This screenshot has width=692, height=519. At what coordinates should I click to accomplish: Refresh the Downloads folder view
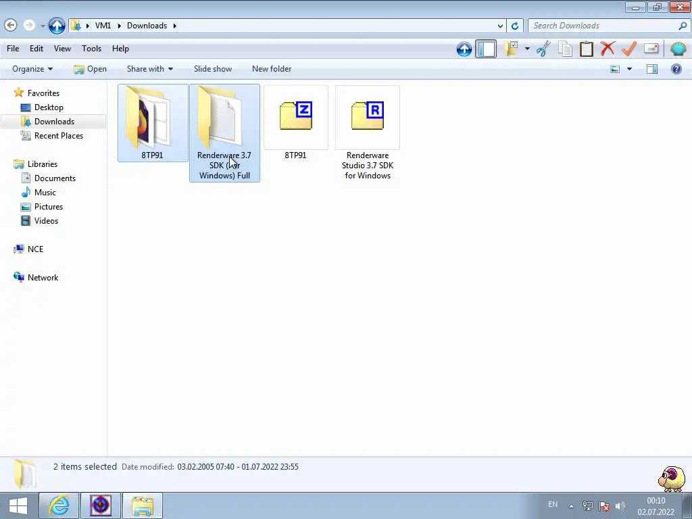click(x=514, y=26)
